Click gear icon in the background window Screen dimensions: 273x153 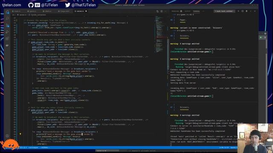(265, 34)
